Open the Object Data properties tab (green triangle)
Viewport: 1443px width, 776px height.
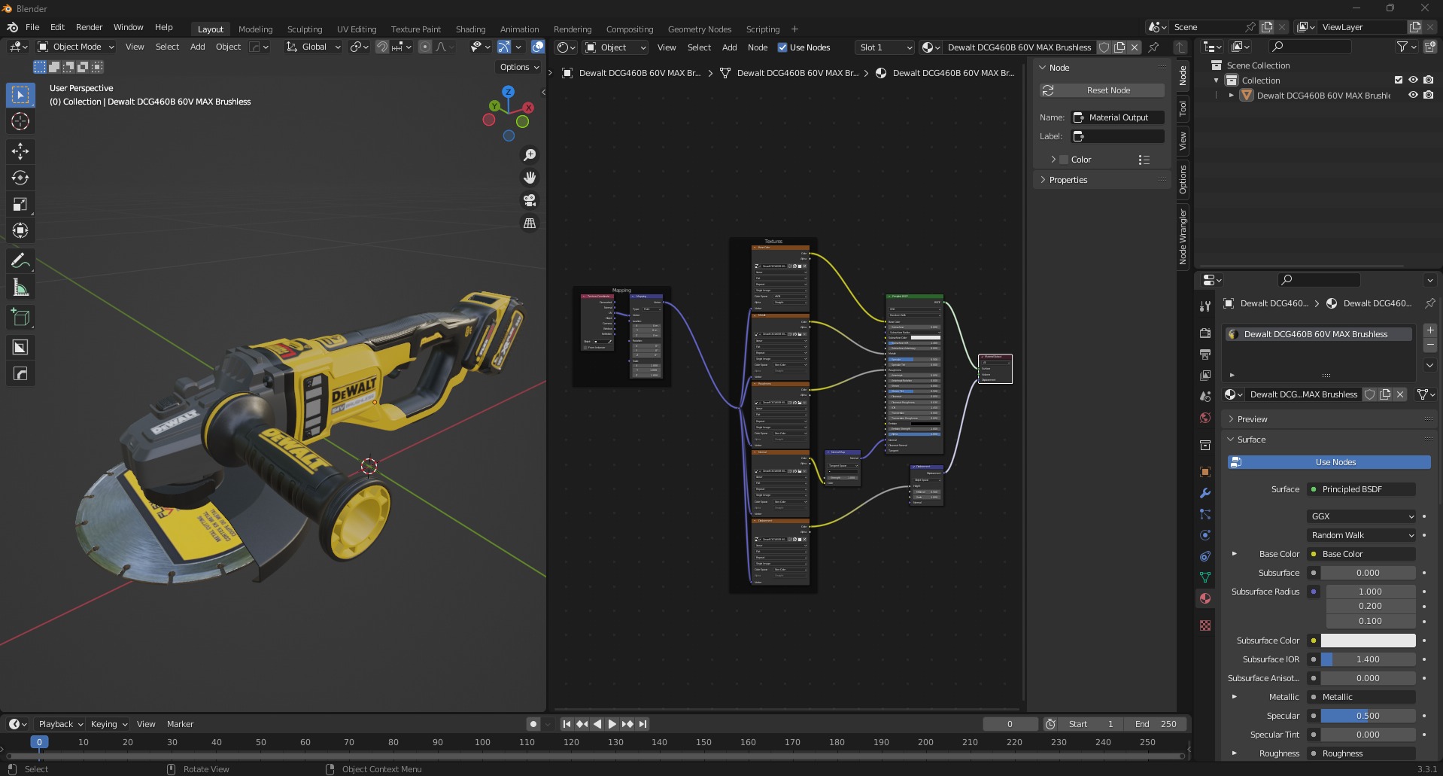click(x=1205, y=577)
